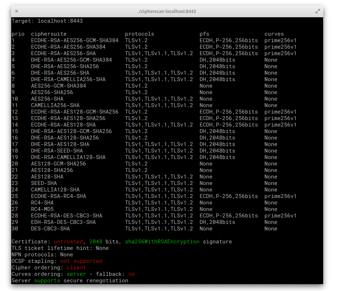
Task: Click ECDHE-RSA-RC4-SHA entry
Action: [59, 196]
